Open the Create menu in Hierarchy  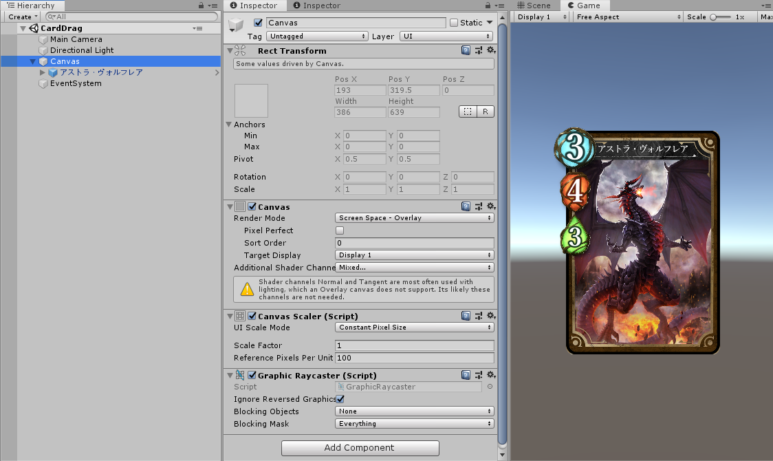(23, 17)
